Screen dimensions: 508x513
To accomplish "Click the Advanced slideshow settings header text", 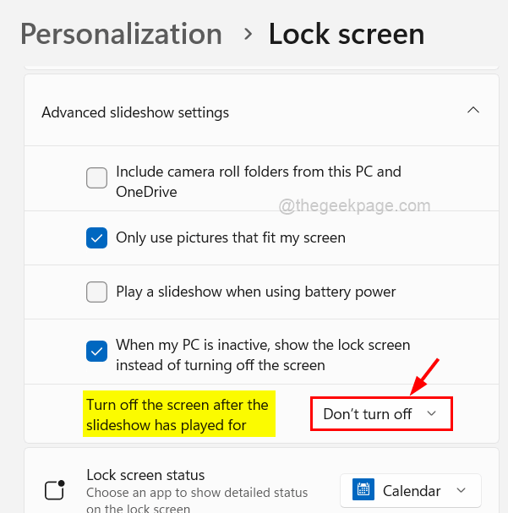I will pyautogui.click(x=135, y=112).
